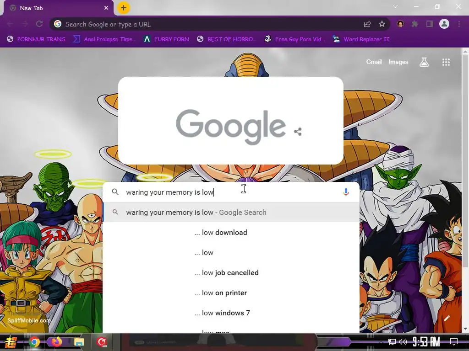Open the Start menu from taskbar
This screenshot has width=469, height=351.
tap(11, 342)
